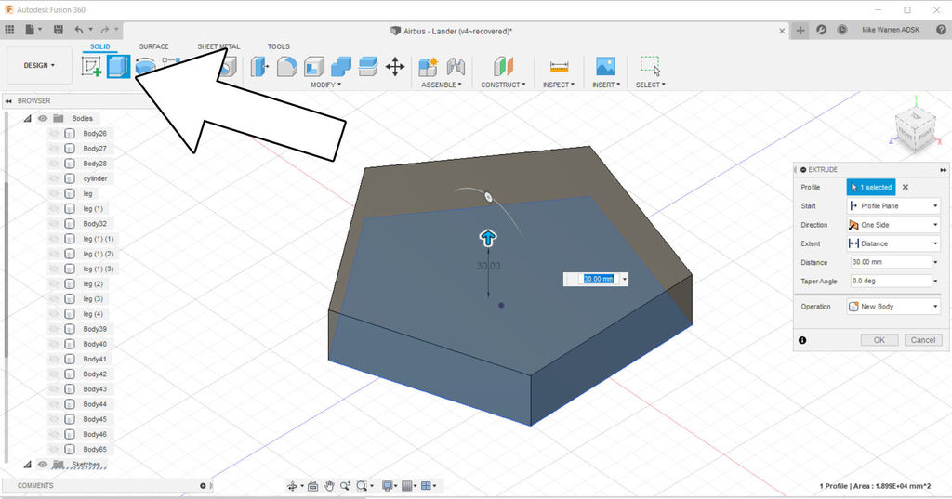This screenshot has width=952, height=499.
Task: Click the Measure ruler icon above Inspect
Action: point(559,67)
